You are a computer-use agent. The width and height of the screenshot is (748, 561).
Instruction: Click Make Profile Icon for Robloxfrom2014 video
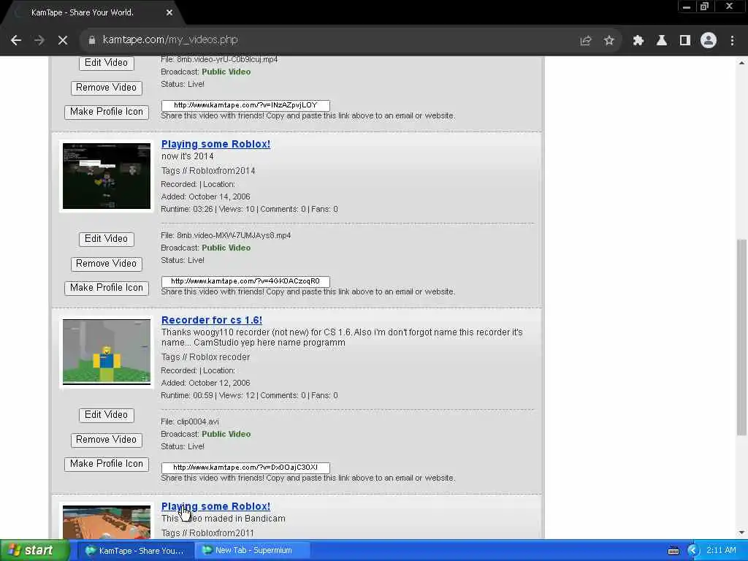[x=107, y=288]
